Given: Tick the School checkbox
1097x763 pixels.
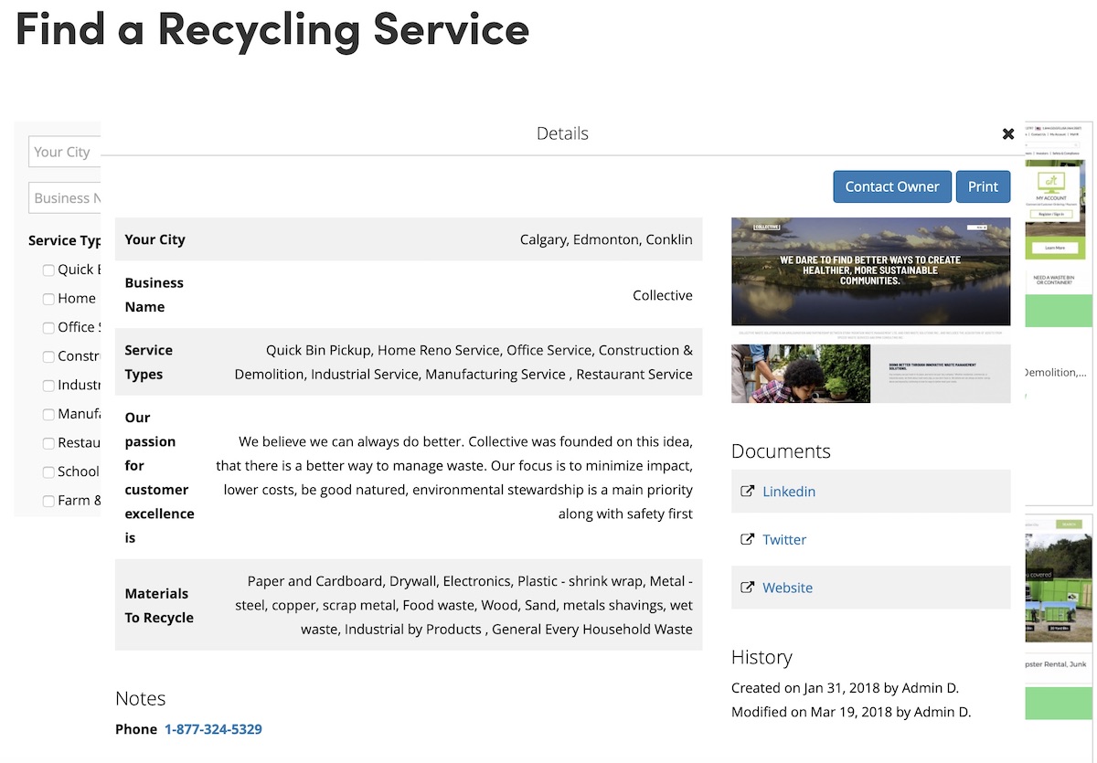Looking at the screenshot, I should click(x=48, y=472).
